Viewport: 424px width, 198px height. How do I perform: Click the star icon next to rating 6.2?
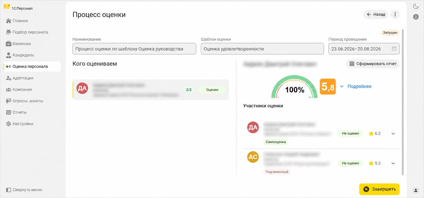[x=371, y=134]
